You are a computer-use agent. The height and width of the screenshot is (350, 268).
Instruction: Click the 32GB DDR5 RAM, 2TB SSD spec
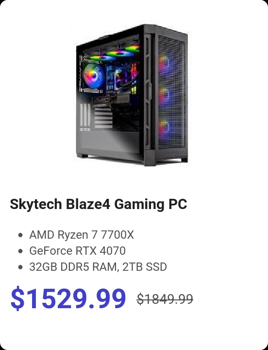pos(98,267)
